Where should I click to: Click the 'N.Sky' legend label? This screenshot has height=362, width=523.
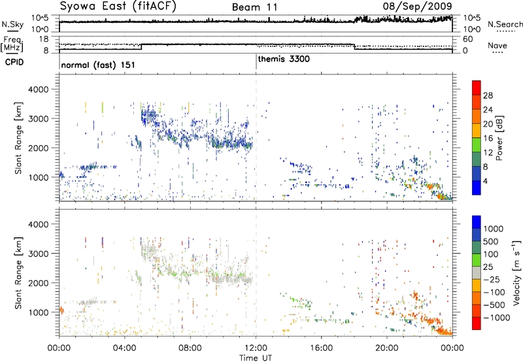pos(12,24)
